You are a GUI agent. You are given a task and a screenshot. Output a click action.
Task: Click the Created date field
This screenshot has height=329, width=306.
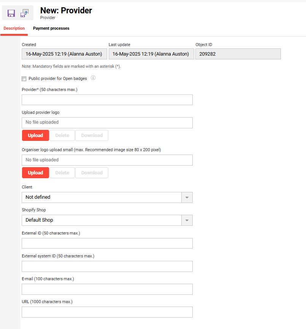point(64,54)
